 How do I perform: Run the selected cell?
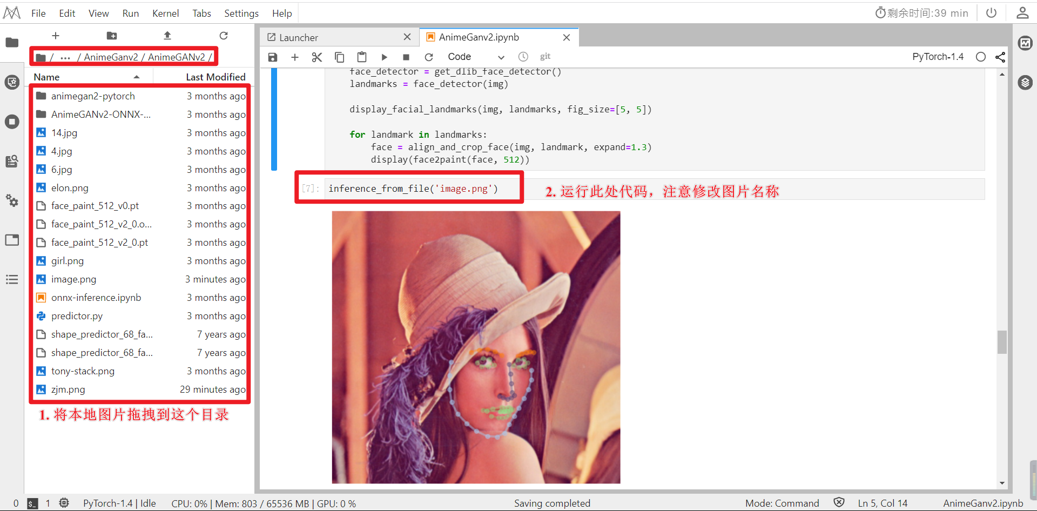click(x=384, y=57)
